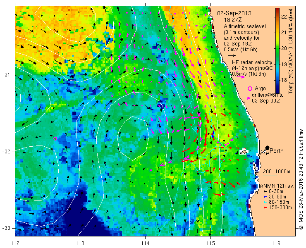Click the Perth city label
This screenshot has width=306, height=248.
tap(277, 151)
